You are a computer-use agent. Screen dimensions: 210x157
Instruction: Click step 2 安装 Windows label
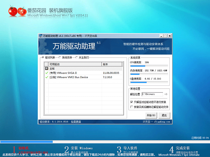click(x=82, y=148)
